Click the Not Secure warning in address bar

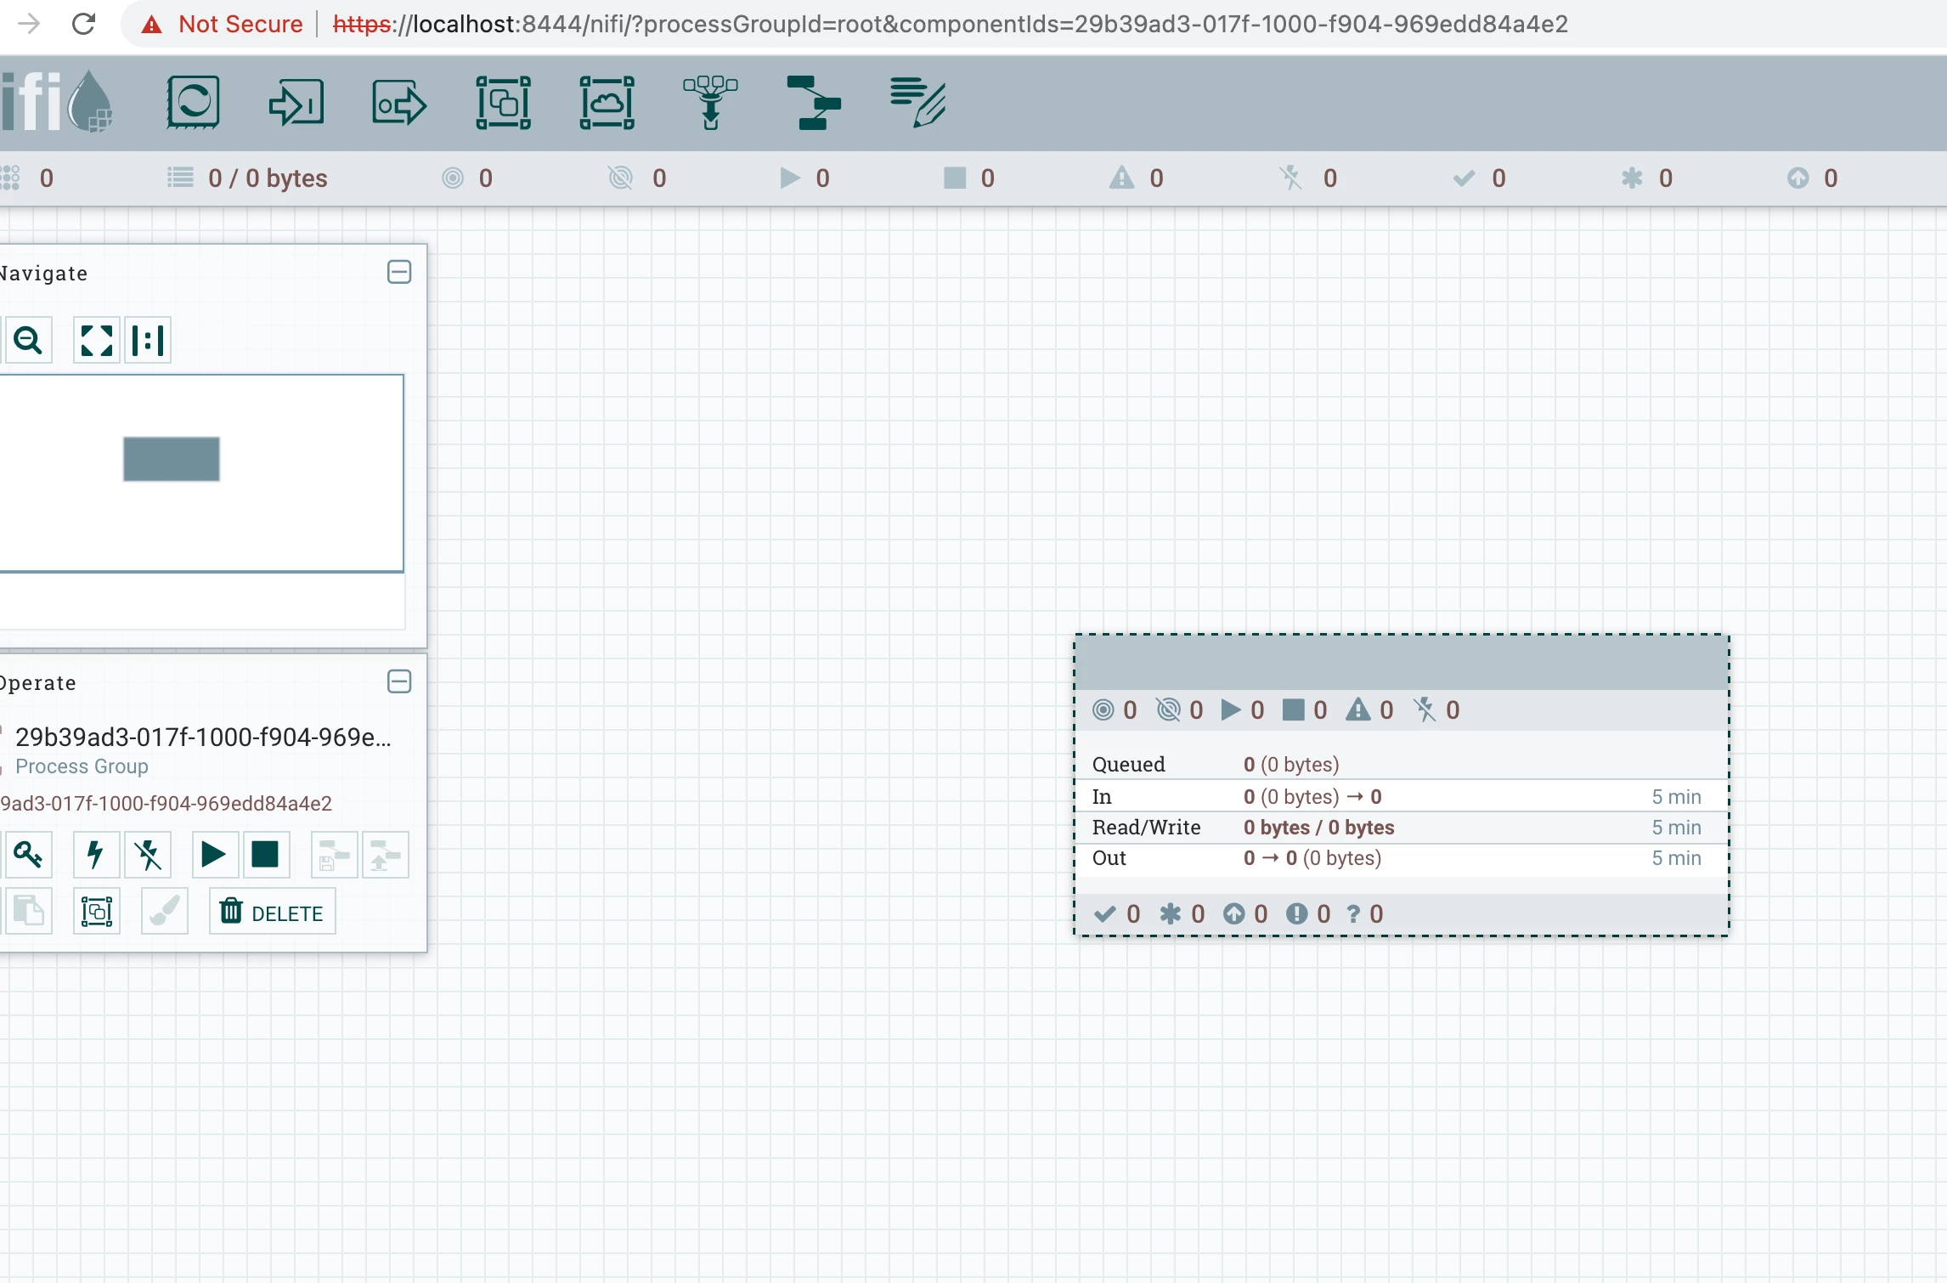point(223,24)
